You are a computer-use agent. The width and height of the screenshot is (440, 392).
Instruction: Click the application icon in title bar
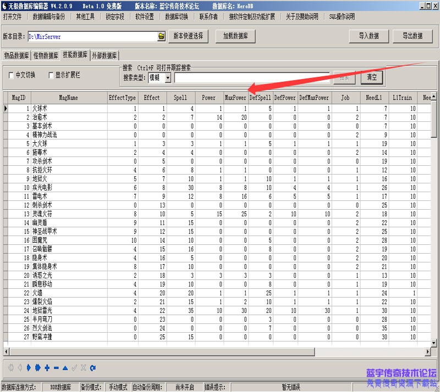[4, 5]
